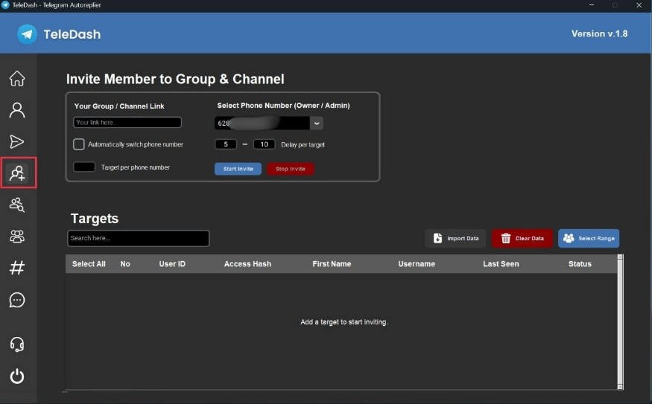This screenshot has width=652, height=404.
Task: Open the groups sidebar icon
Action: 17,237
